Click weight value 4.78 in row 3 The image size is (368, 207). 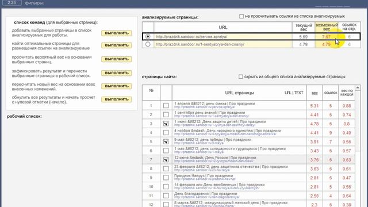[x=315, y=124]
